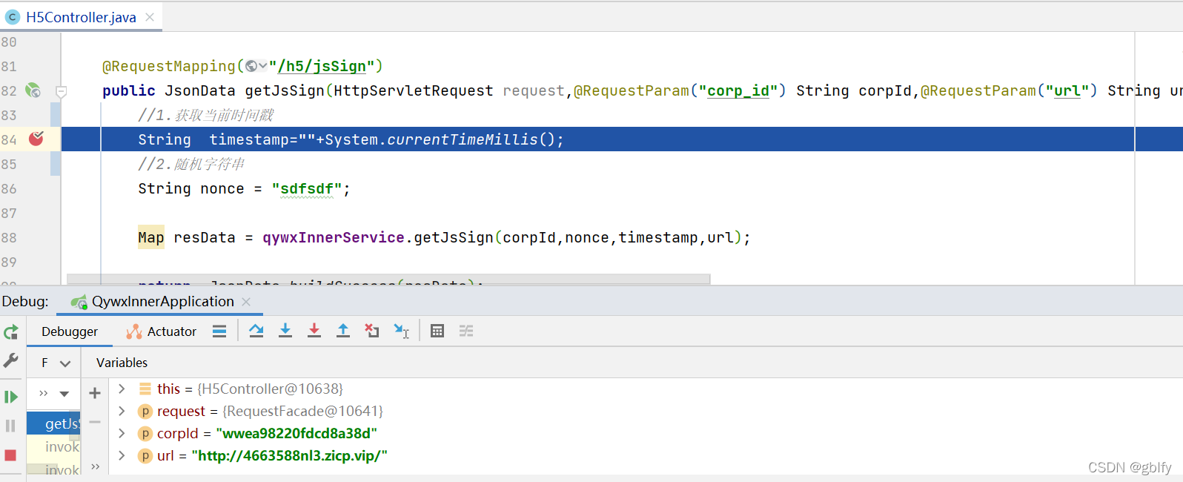Screen dimensions: 1183x482
Task: Open the Actuator tab
Action: pyautogui.click(x=162, y=331)
